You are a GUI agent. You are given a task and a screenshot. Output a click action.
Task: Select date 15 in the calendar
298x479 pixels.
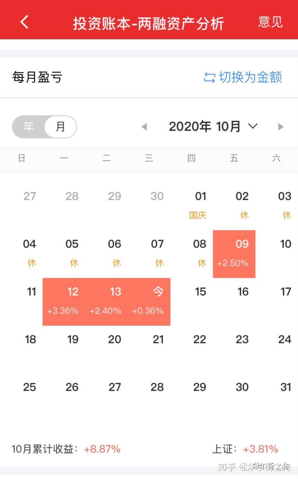point(200,292)
